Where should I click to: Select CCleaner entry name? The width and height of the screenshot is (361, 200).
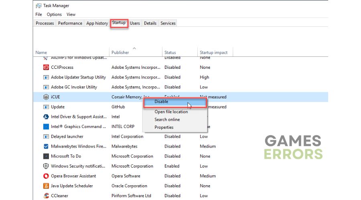[59, 196]
